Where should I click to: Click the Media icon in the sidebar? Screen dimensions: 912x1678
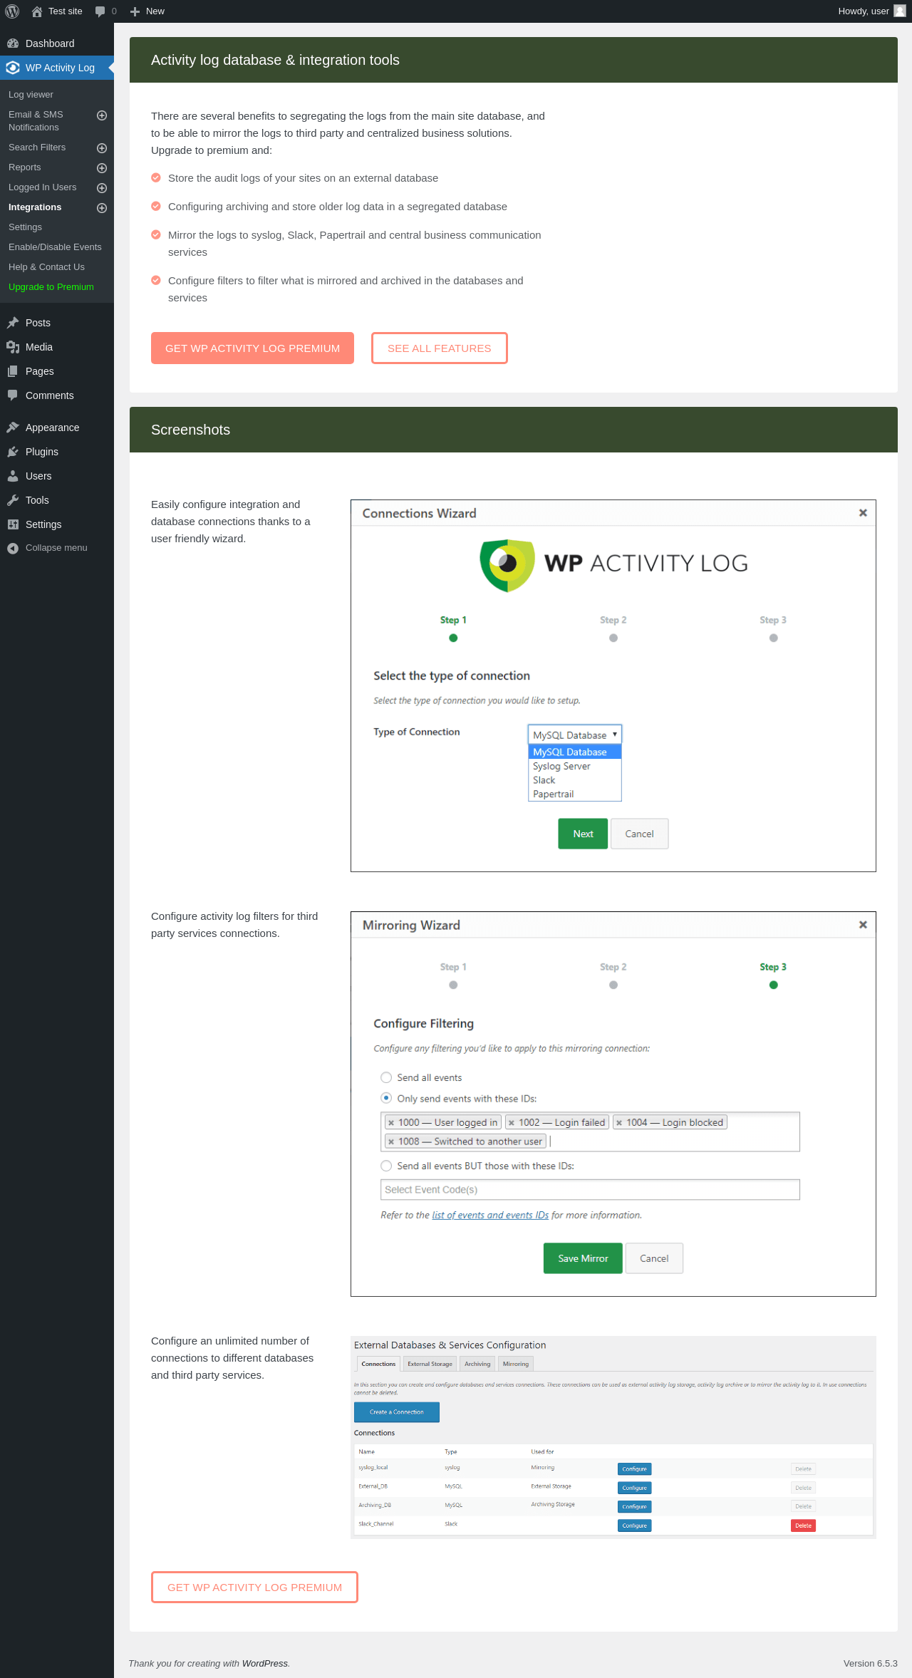pos(13,347)
